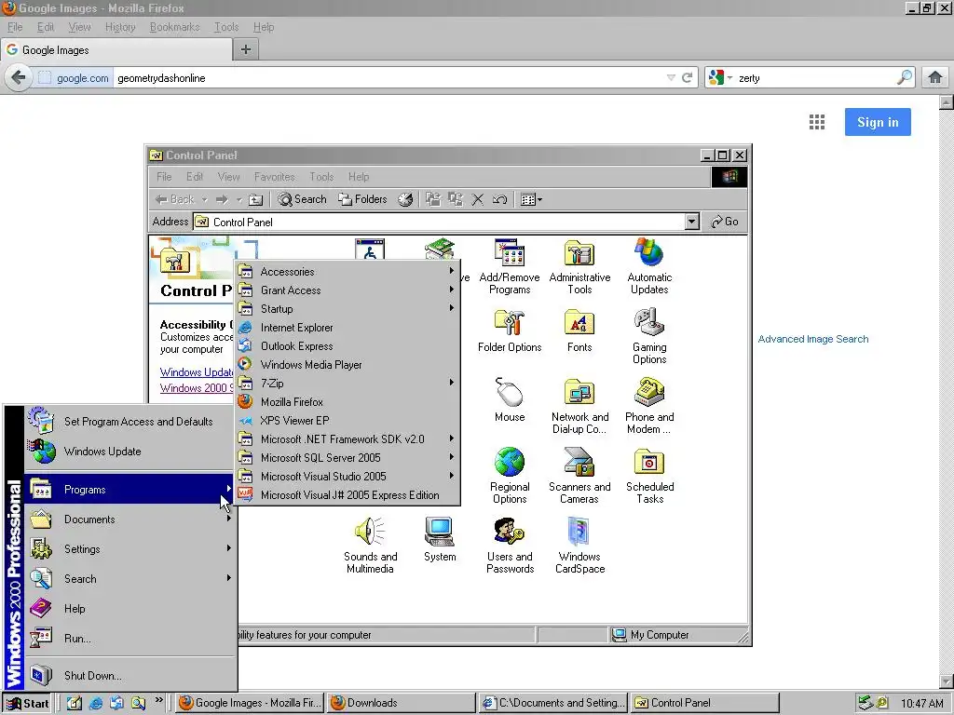Click the Up folder toolbar icon
954x715 pixels.
click(256, 199)
